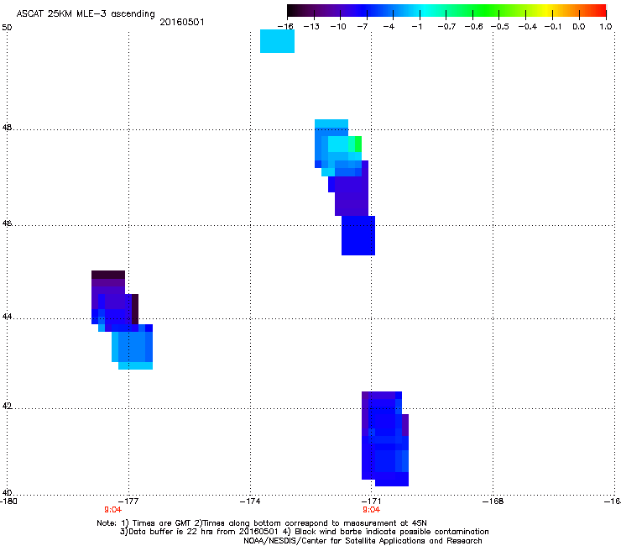
Task: Click the NOAA/NESDIS credit line
Action: pos(363,541)
